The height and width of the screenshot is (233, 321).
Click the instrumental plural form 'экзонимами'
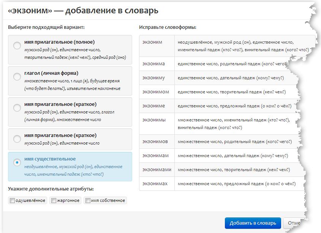point(157,169)
